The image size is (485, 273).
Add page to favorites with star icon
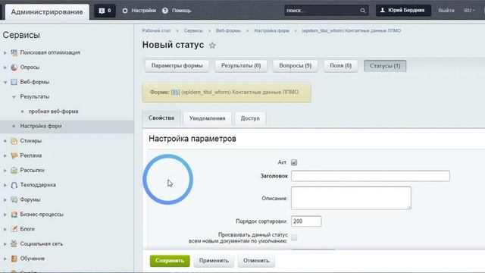coord(212,45)
